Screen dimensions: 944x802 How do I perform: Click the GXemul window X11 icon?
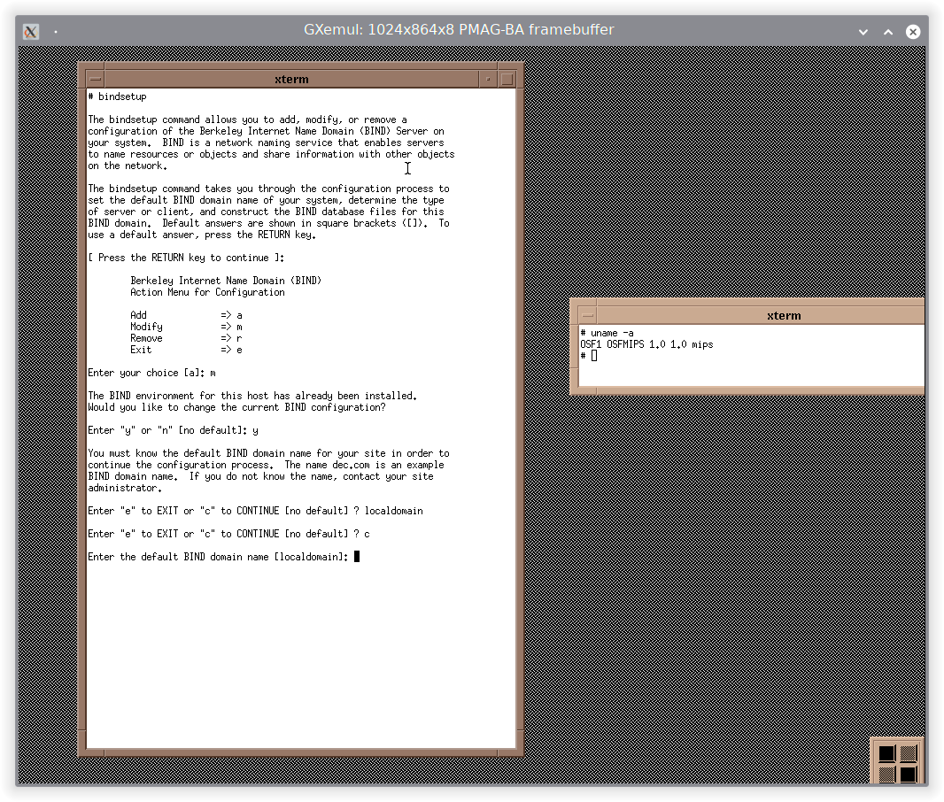pos(31,31)
